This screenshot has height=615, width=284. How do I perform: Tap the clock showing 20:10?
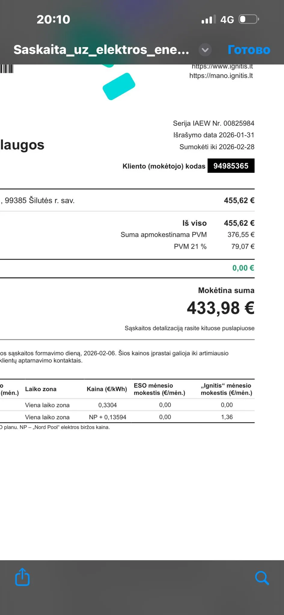click(53, 19)
